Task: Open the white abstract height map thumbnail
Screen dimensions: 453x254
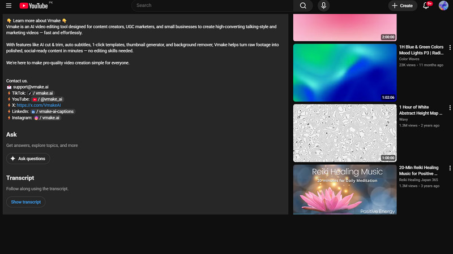Action: pos(345,133)
